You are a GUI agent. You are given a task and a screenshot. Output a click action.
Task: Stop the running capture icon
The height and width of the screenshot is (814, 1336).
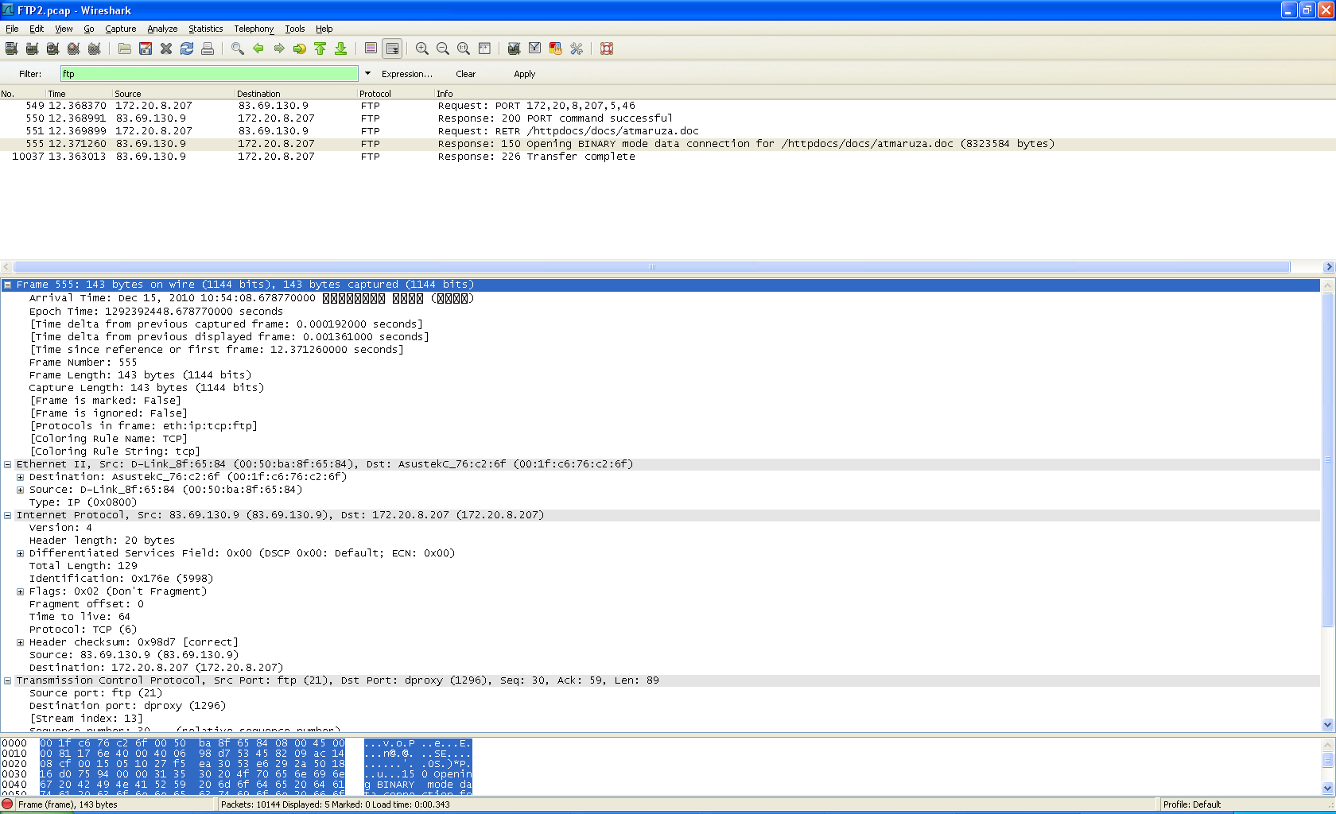[73, 48]
